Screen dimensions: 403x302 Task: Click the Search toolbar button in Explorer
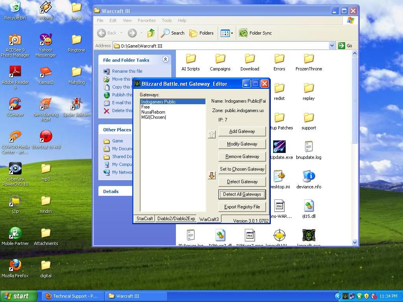(x=173, y=33)
